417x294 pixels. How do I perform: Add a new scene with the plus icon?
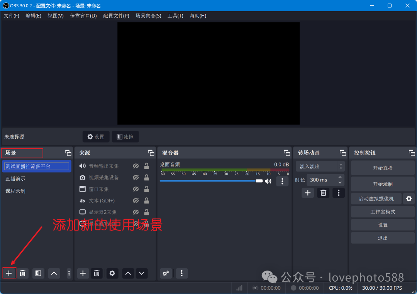tap(9, 273)
